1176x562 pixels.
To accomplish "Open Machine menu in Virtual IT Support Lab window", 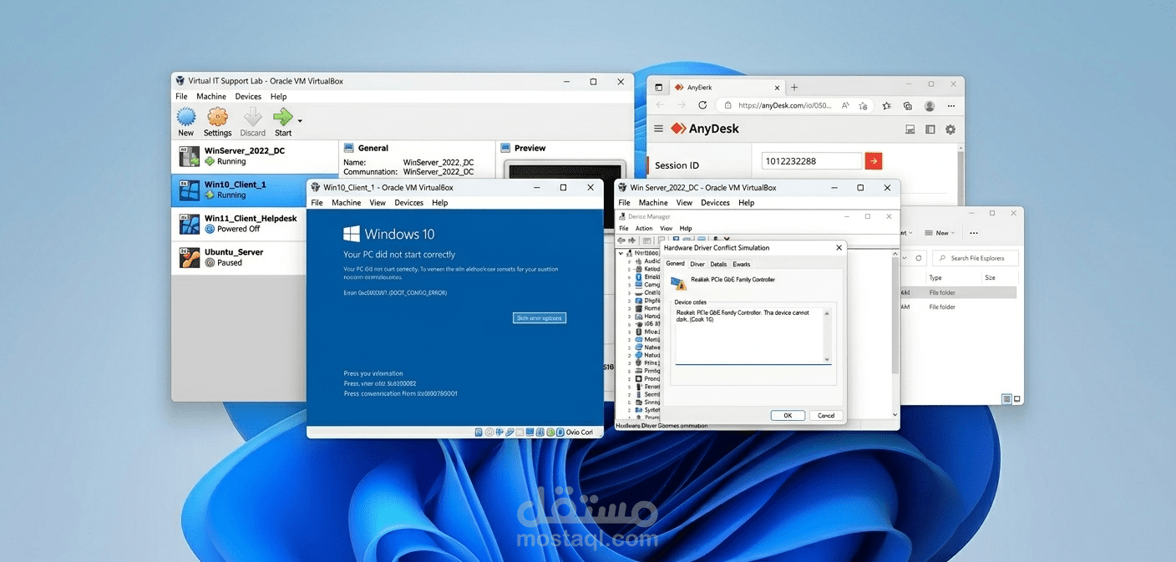I will pyautogui.click(x=211, y=97).
